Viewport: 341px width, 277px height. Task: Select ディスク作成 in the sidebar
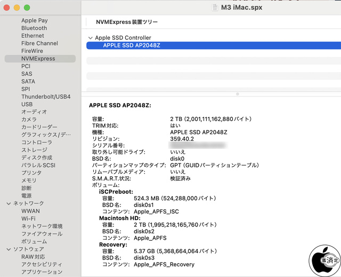(37, 158)
